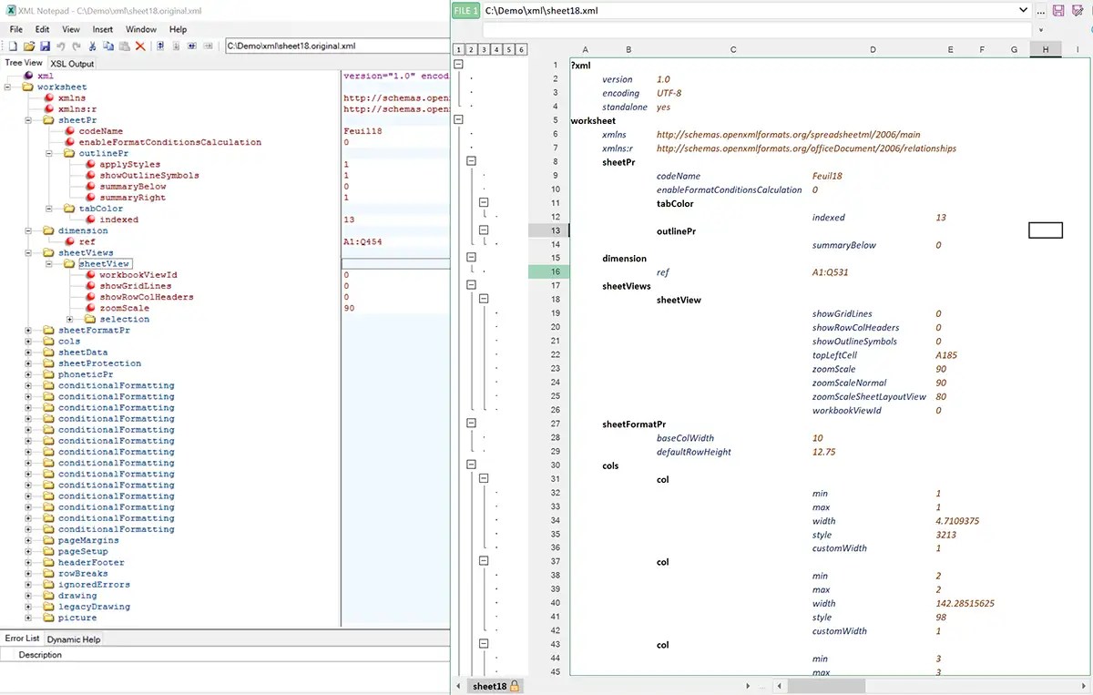Save the document with the floppy disk icon
Viewport: 1093px width, 695px height.
45,46
